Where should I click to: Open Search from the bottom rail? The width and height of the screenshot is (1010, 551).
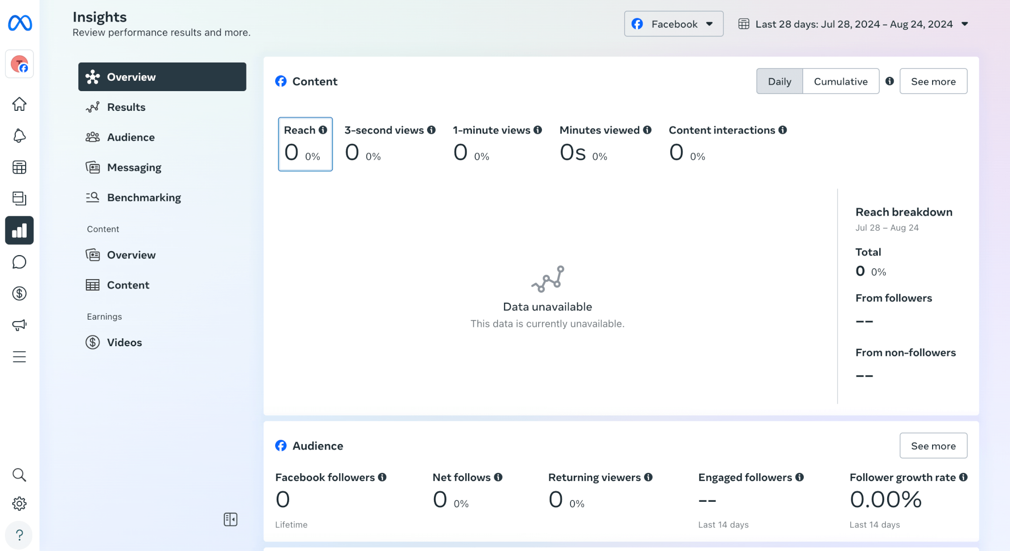[19, 475]
